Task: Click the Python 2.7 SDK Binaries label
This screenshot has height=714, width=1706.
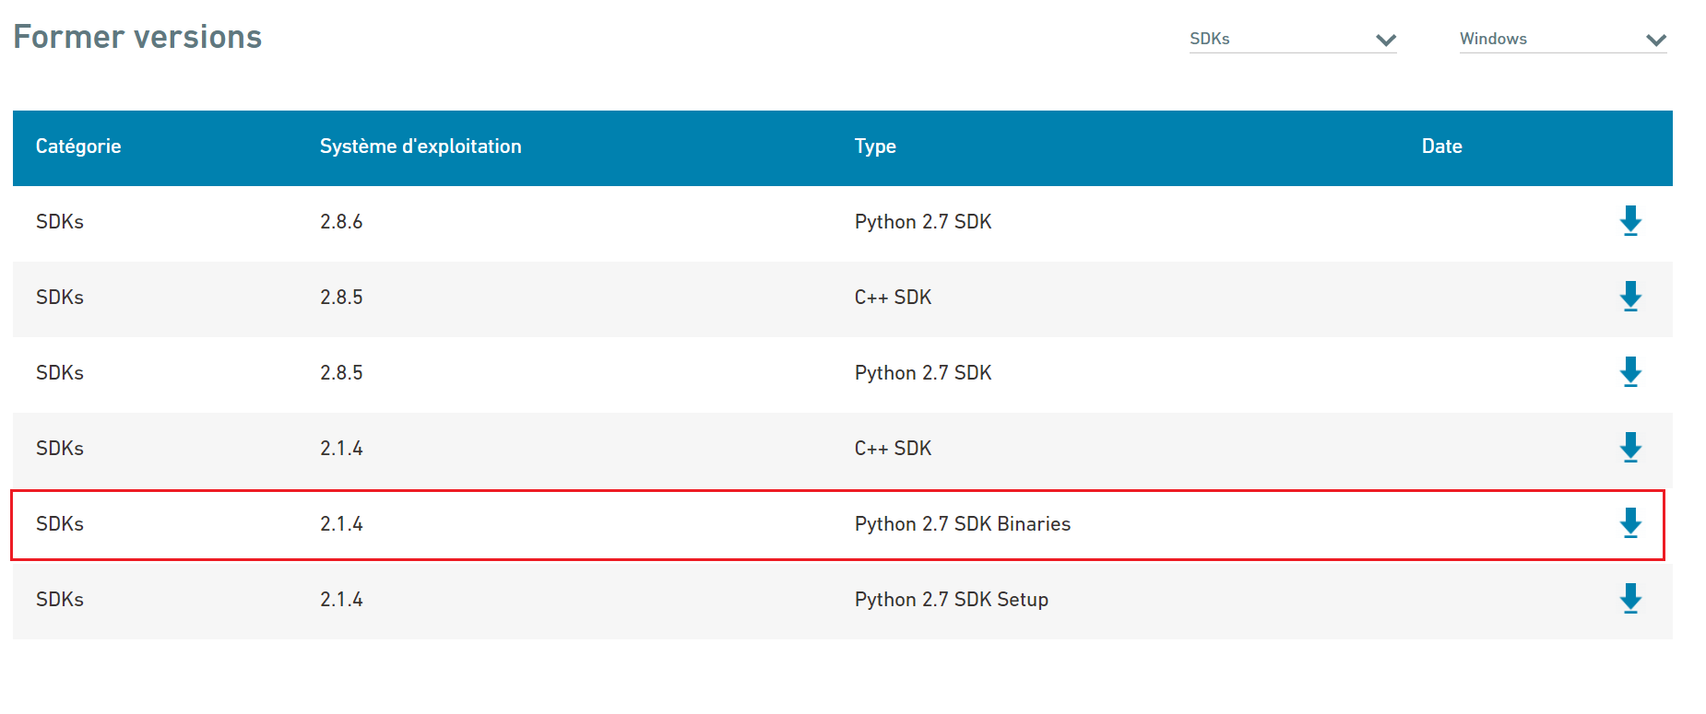Action: pyautogui.click(x=962, y=524)
